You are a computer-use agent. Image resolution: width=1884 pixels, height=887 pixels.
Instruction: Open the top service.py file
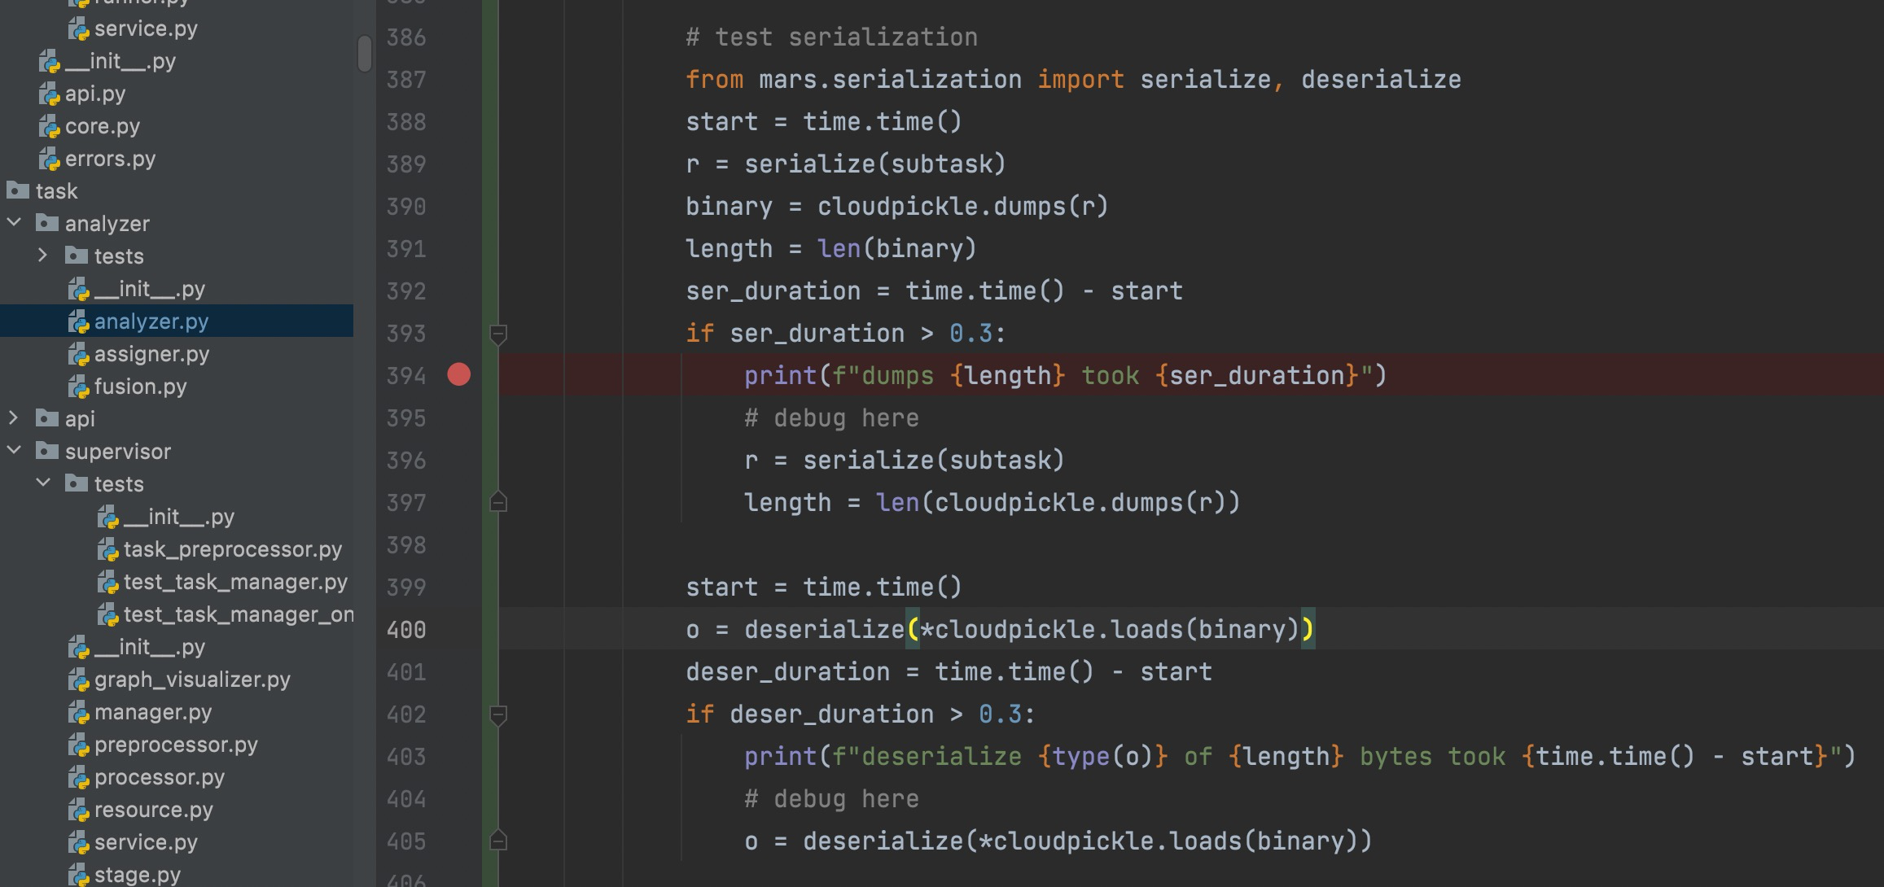tap(146, 28)
